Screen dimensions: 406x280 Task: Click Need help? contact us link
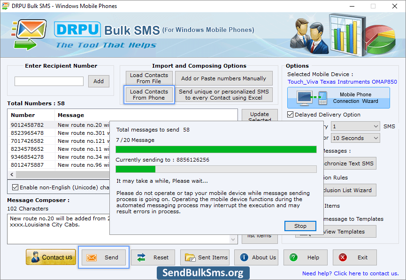point(350,273)
